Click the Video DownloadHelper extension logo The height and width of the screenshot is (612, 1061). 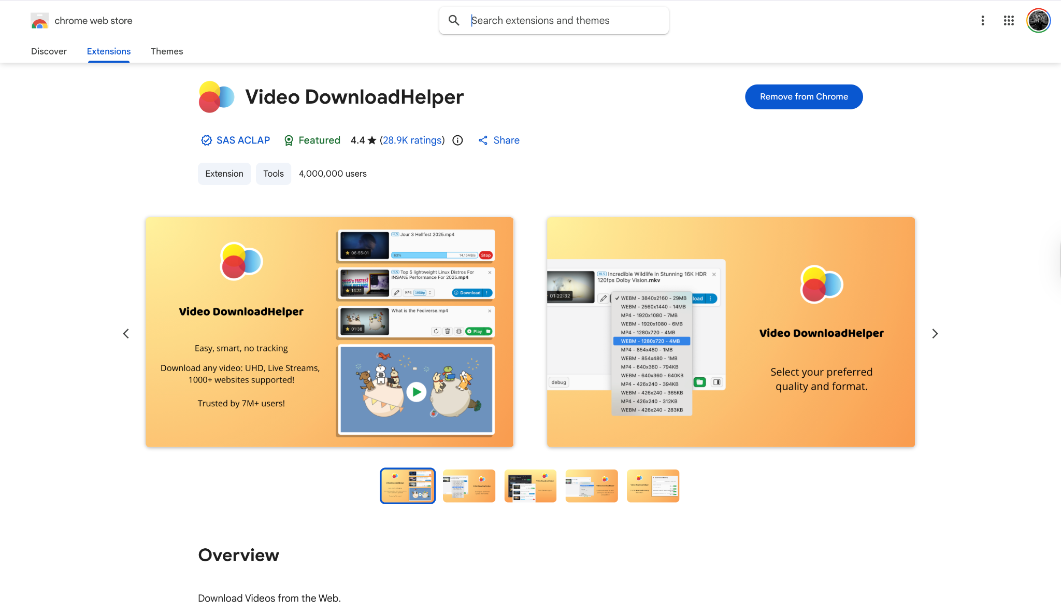(x=217, y=97)
